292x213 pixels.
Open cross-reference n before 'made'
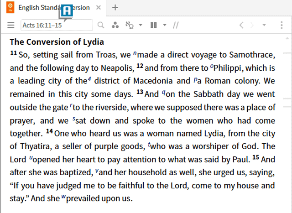135,53
